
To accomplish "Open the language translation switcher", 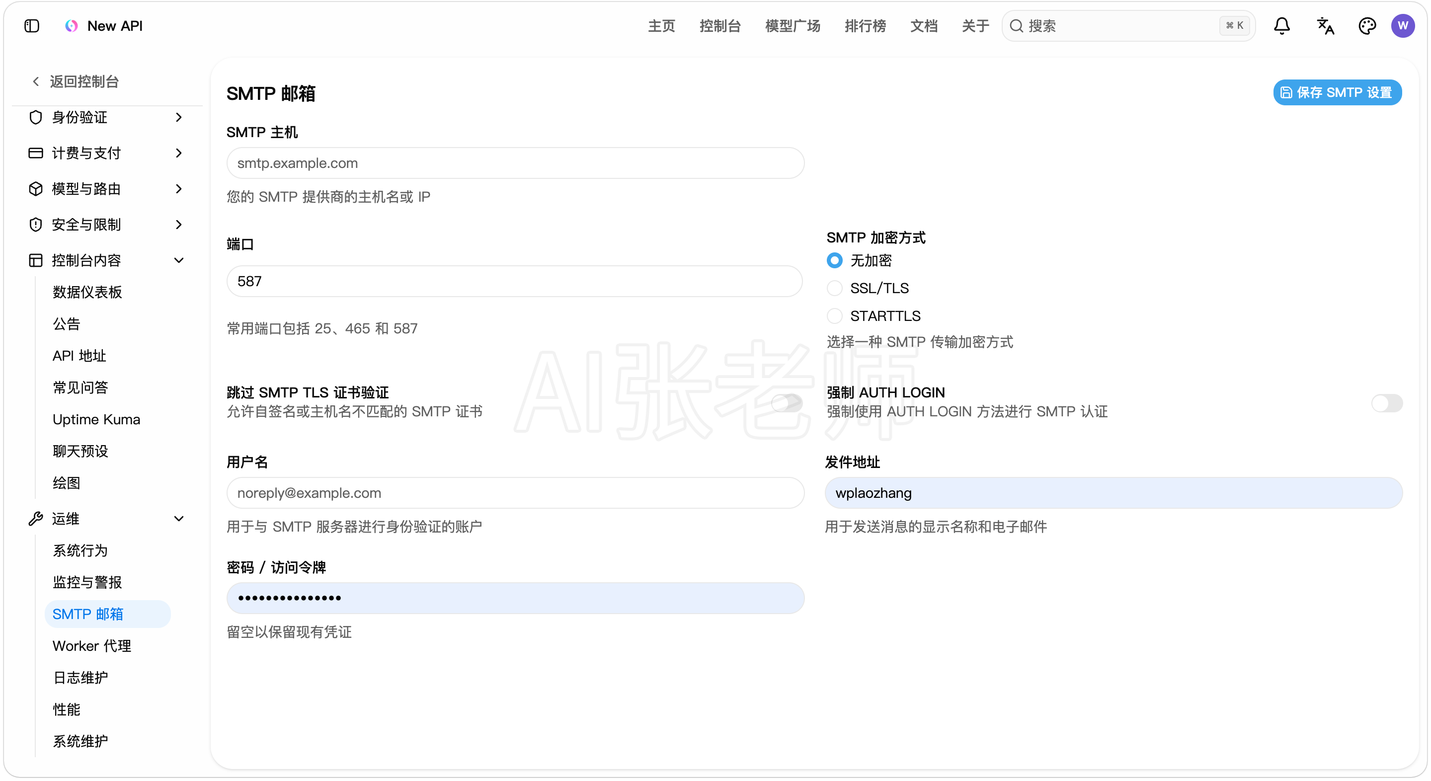I will pyautogui.click(x=1326, y=26).
